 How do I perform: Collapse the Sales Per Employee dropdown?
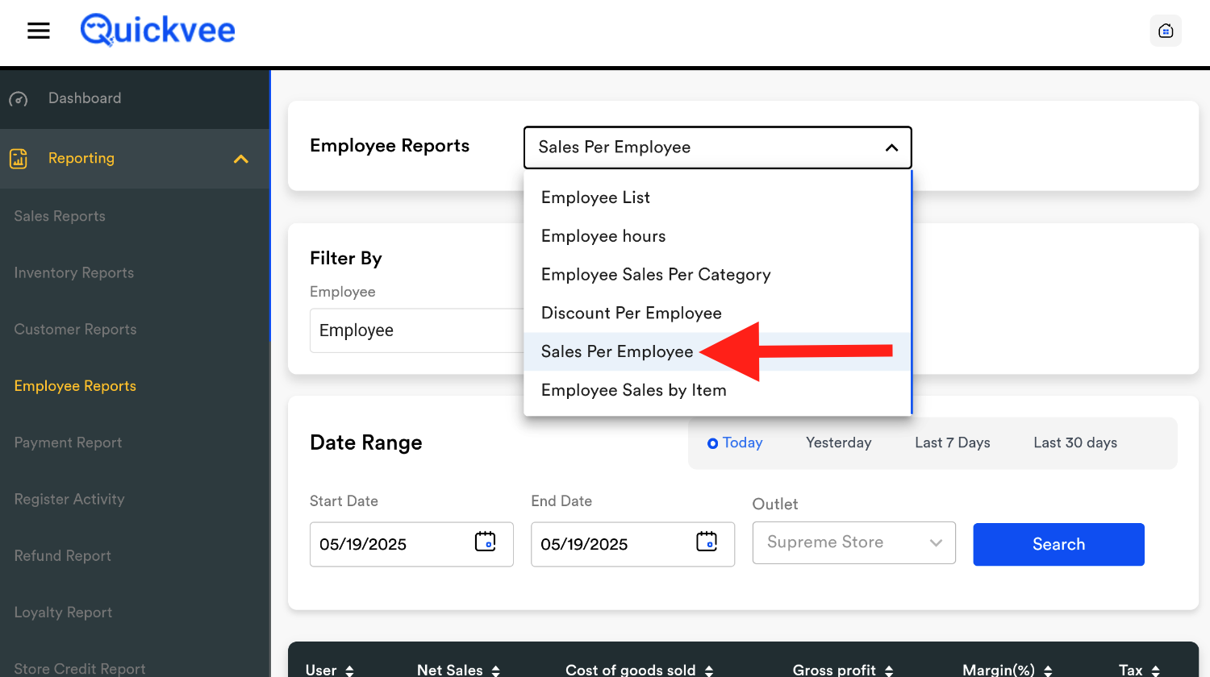[891, 147]
